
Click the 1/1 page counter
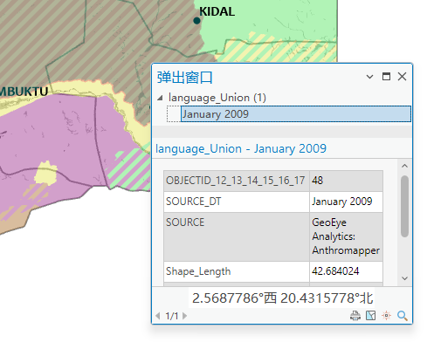171,316
